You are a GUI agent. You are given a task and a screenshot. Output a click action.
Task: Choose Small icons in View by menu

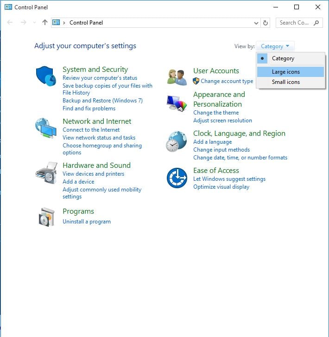click(291, 82)
